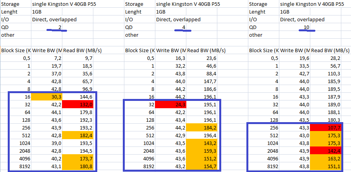Select the cell showing 32,2
Screen dimensions: 351x172
tap(170, 66)
